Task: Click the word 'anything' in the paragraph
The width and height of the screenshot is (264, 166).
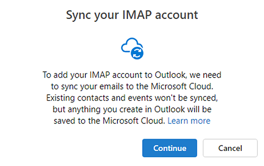Action: 84,109
